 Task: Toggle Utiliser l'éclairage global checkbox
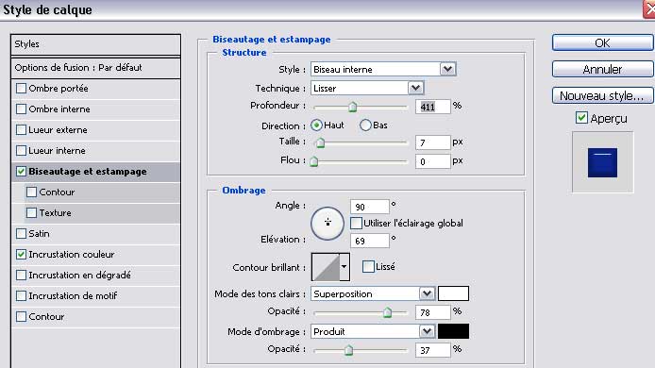(x=356, y=223)
